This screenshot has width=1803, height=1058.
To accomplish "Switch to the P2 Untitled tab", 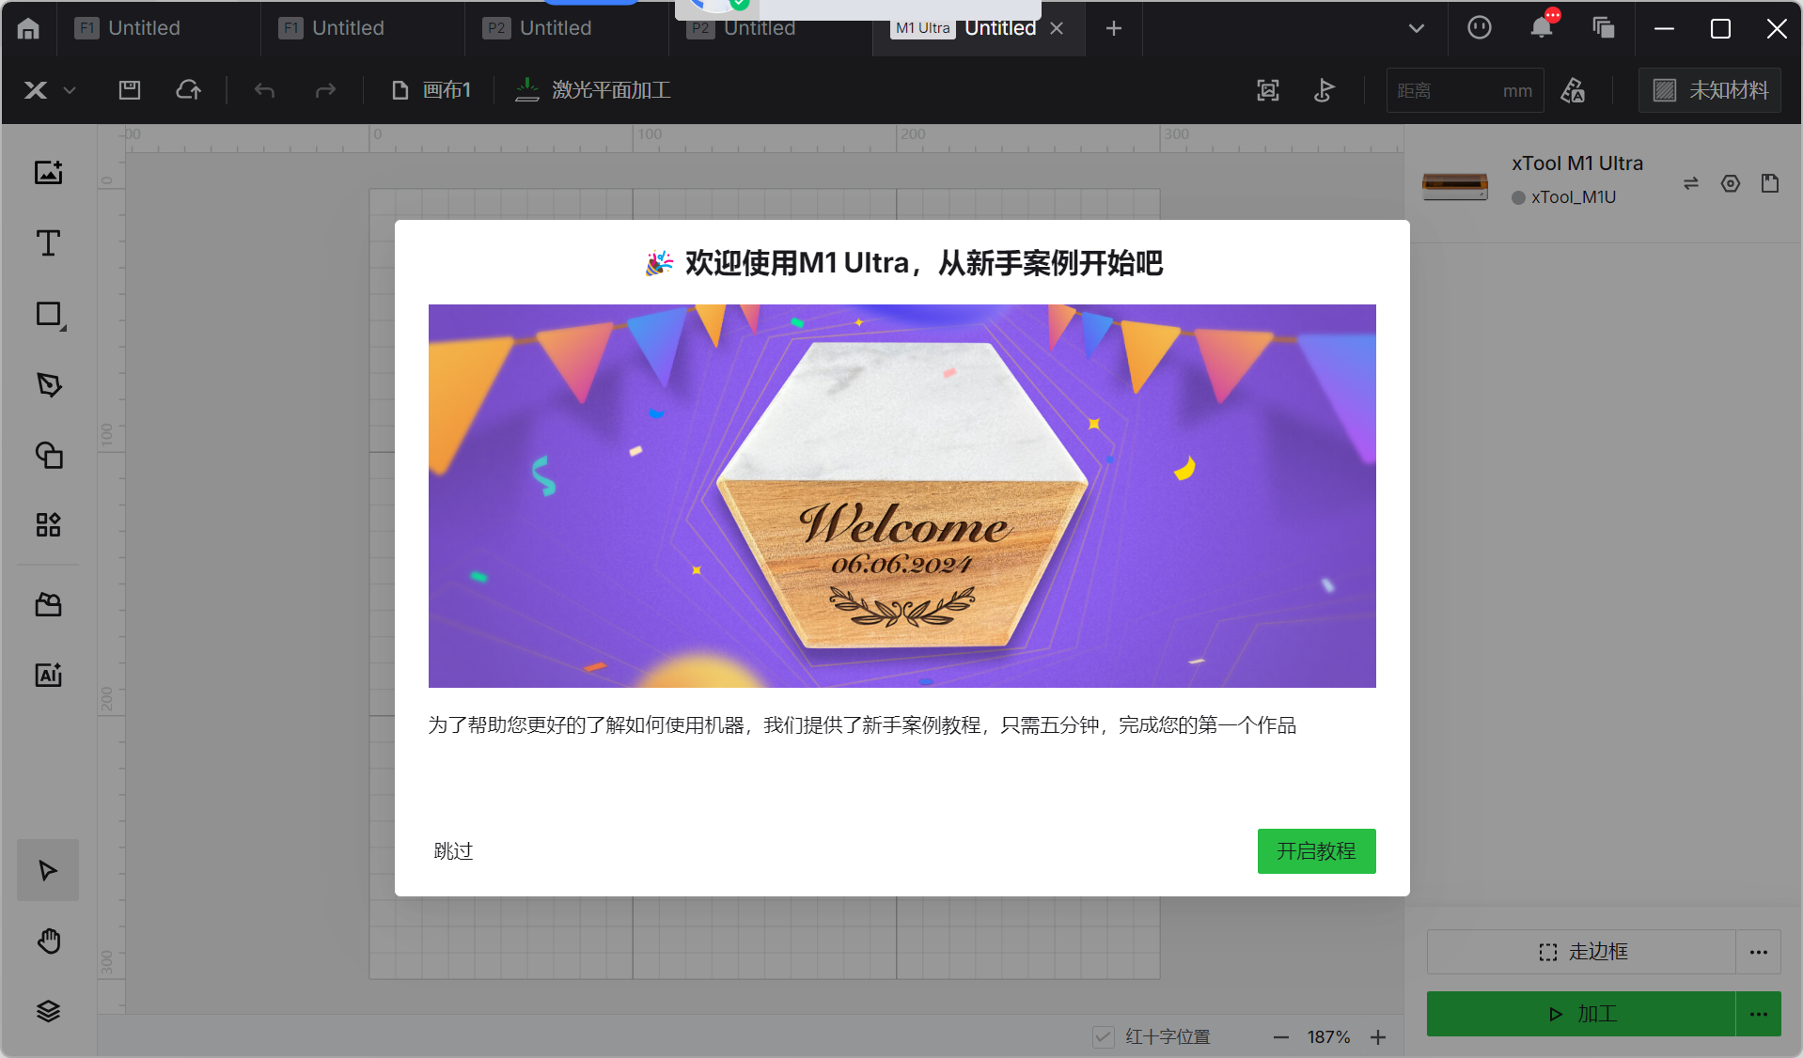I will pyautogui.click(x=538, y=28).
